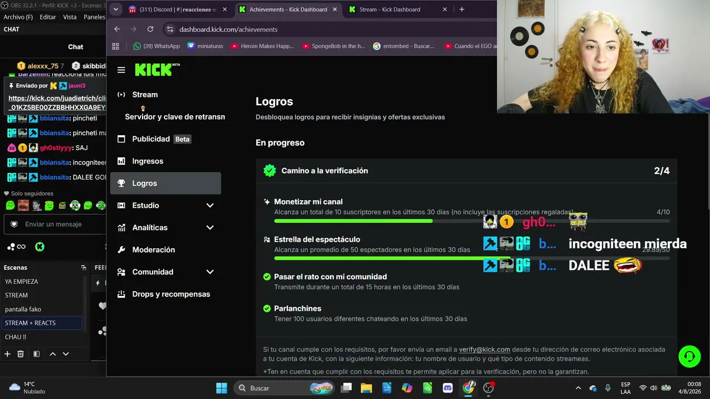The height and width of the screenshot is (399, 710).
Task: Close the Achievements - Kick Dashboard tab
Action: 335,9
